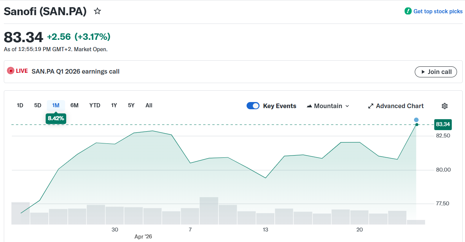The image size is (465, 242).
Task: Select the 6M time range tab
Action: pos(75,105)
